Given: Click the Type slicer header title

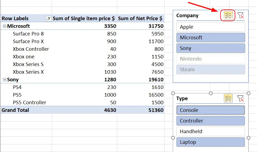Looking at the screenshot, I should 182,99.
